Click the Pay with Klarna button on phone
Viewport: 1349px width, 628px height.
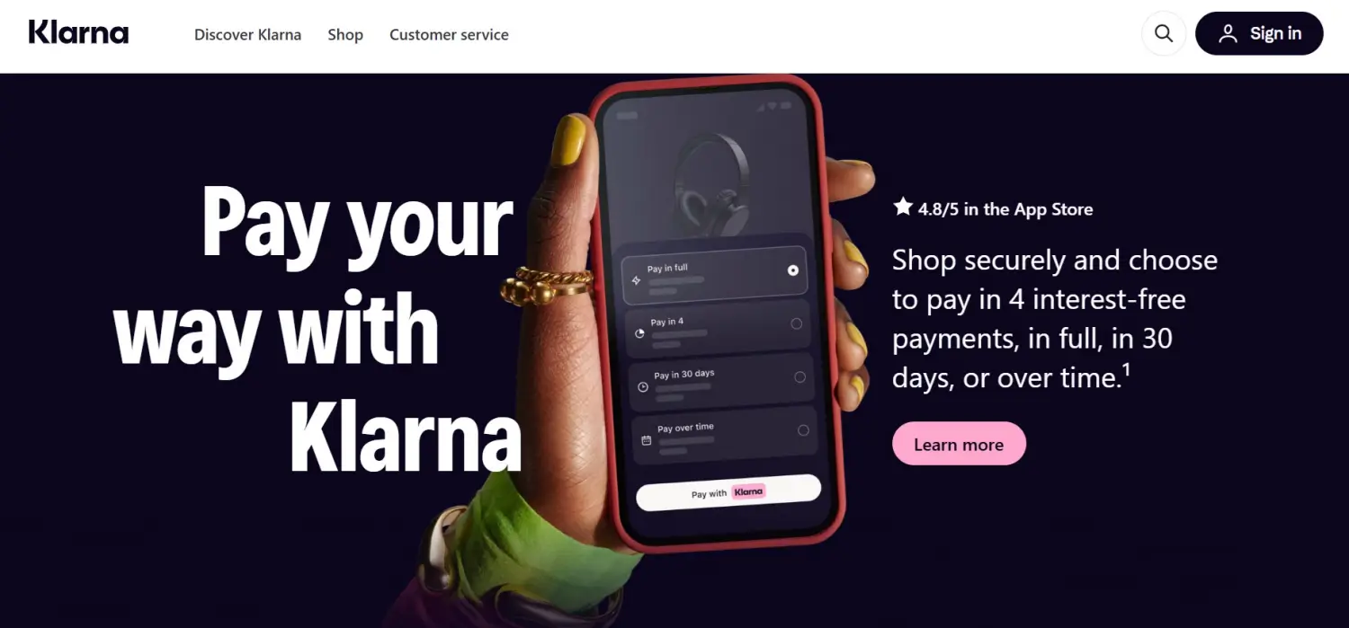pos(728,492)
